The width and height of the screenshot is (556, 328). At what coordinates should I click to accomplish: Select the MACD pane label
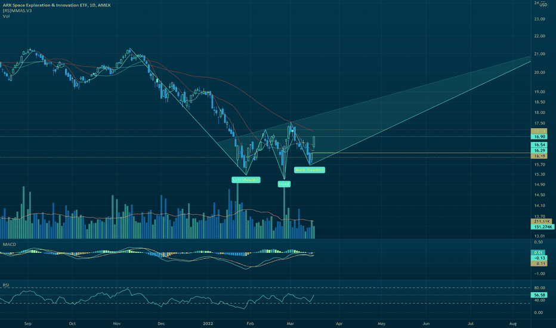point(9,245)
